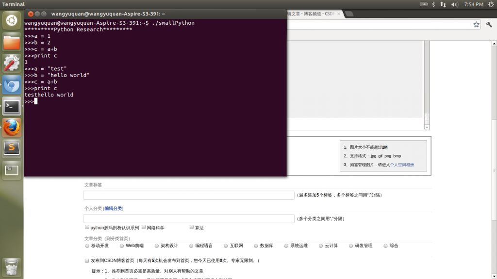Maximize the terminal window

pos(44,14)
